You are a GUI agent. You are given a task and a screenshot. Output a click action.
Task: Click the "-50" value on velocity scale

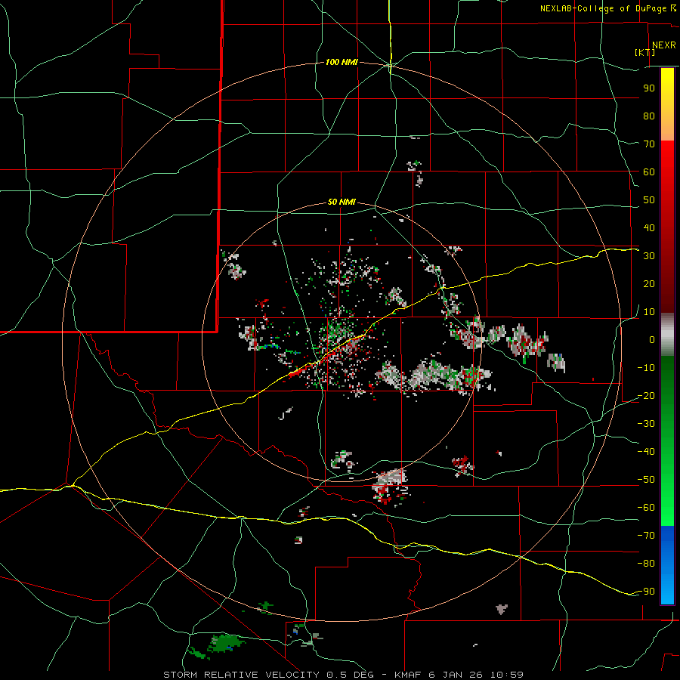click(x=646, y=480)
